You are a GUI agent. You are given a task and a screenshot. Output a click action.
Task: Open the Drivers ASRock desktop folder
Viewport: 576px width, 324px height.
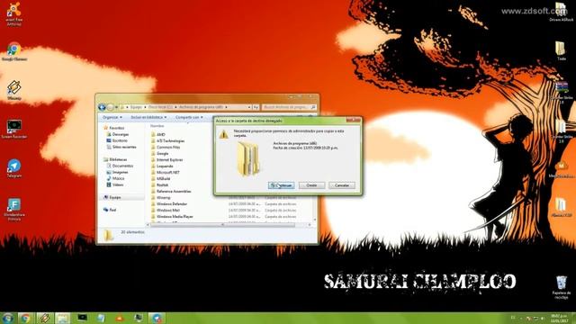(561, 12)
